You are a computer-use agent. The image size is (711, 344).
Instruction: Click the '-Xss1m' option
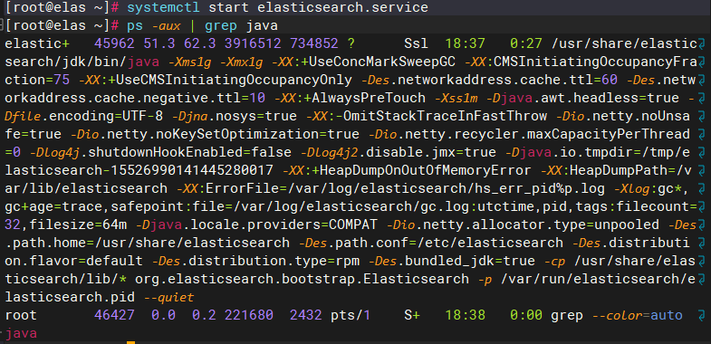pyautogui.click(x=456, y=98)
